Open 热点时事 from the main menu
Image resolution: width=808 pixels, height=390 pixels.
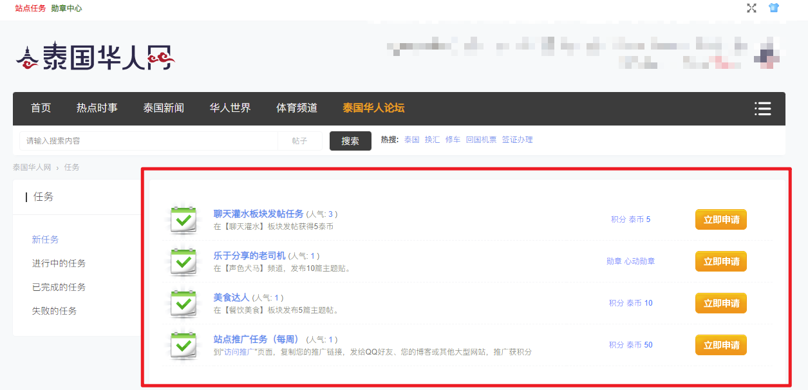coord(97,108)
